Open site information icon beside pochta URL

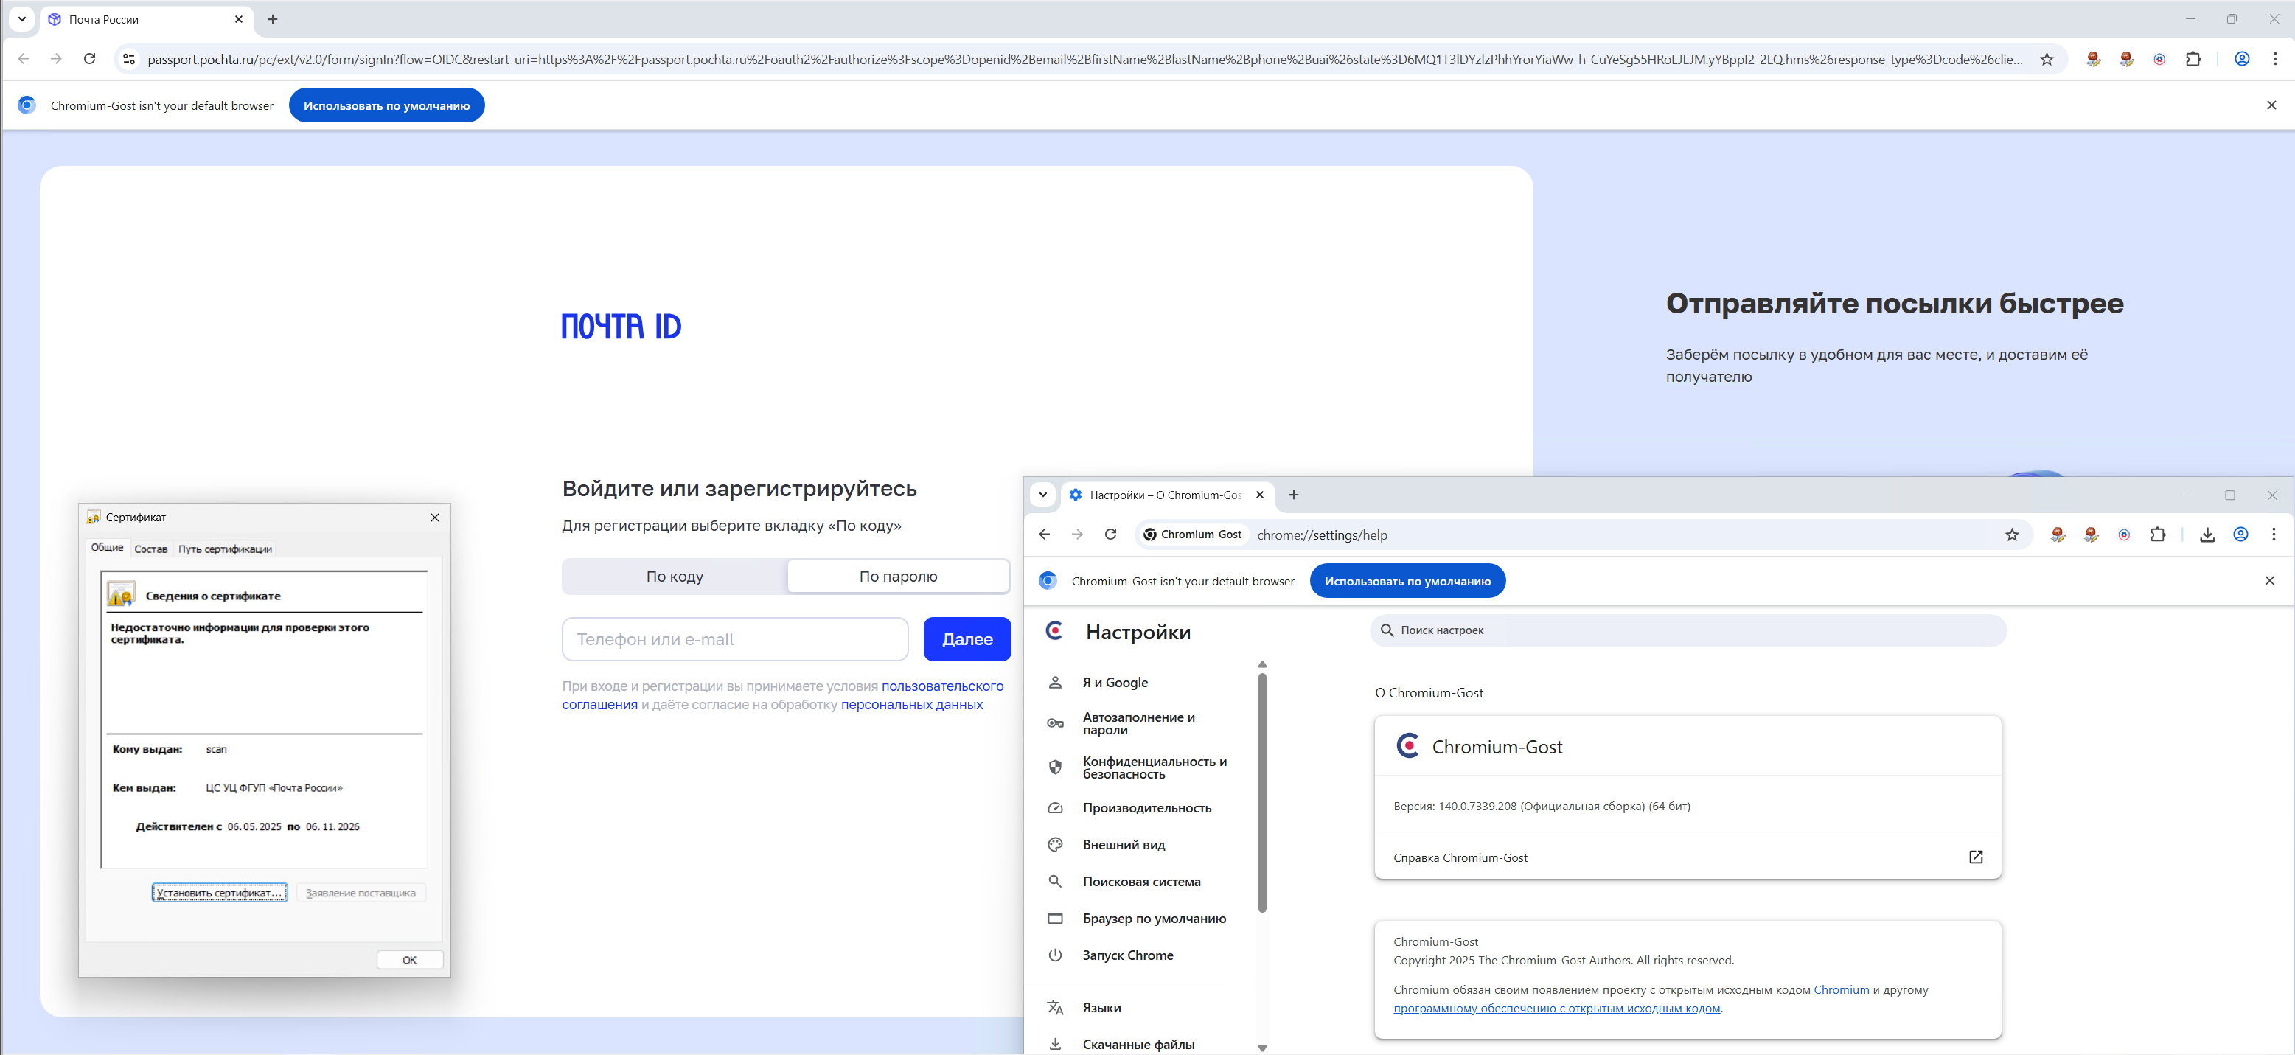click(129, 59)
